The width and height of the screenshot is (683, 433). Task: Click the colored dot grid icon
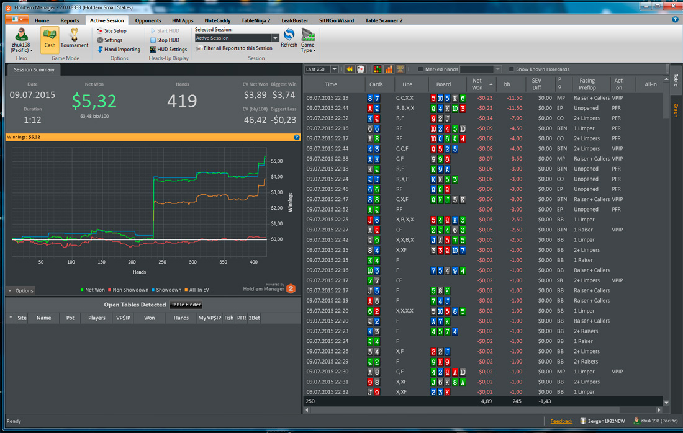pos(378,69)
